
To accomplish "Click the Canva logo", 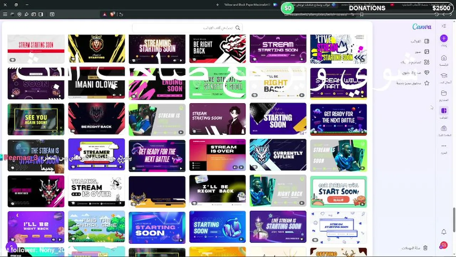I will [422, 27].
